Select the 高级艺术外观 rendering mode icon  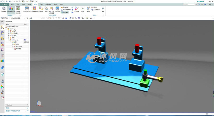click(x=11, y=9)
